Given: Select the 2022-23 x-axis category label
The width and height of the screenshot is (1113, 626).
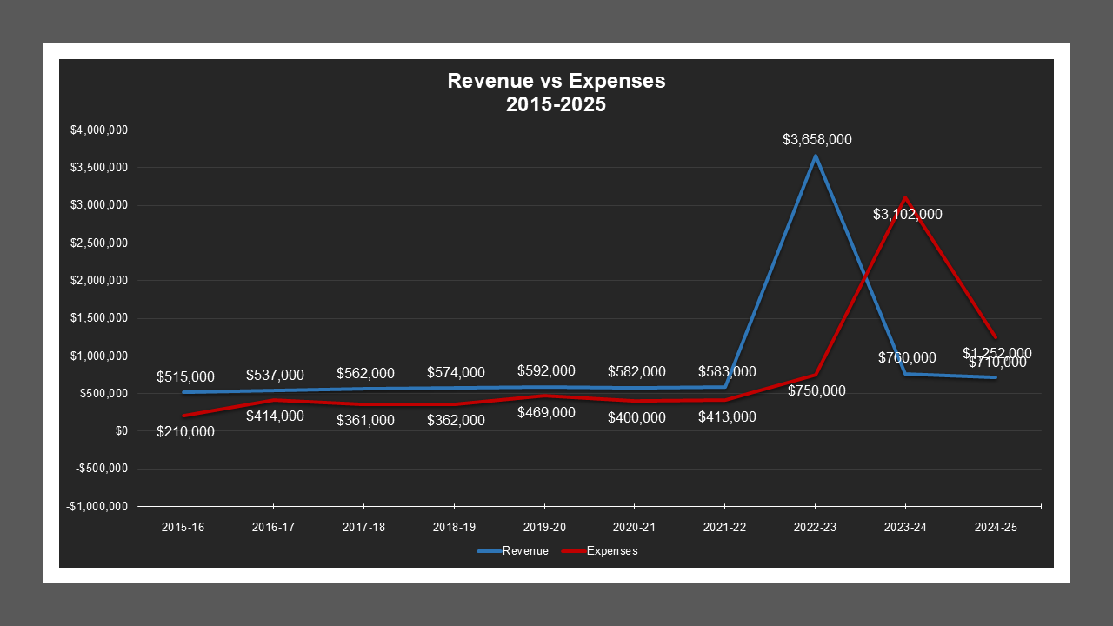Looking at the screenshot, I should point(815,527).
